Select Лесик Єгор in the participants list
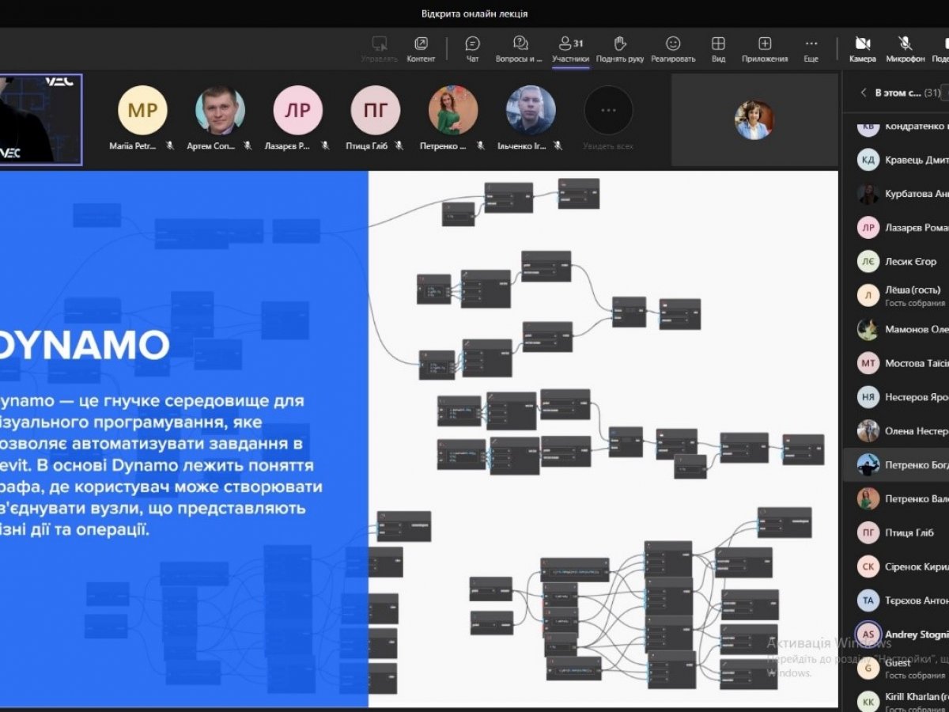The width and height of the screenshot is (949, 712). pyautogui.click(x=896, y=262)
